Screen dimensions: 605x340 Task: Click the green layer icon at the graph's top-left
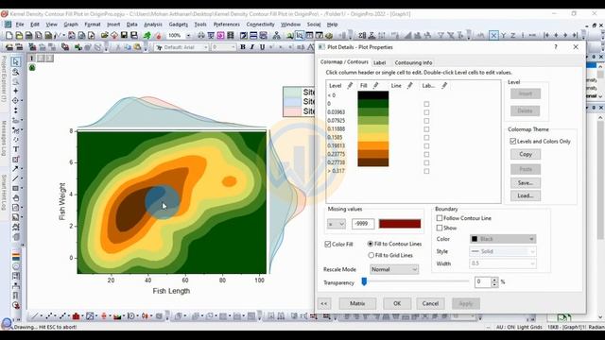pos(32,68)
